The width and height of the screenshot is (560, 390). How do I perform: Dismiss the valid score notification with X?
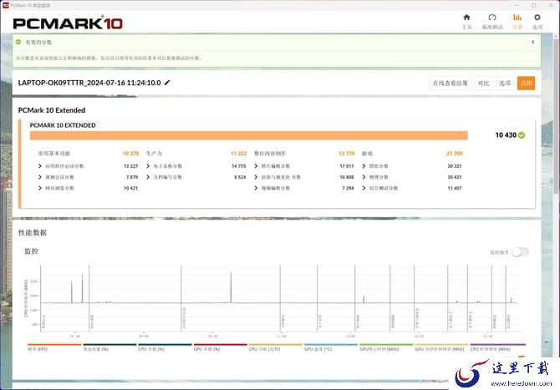(533, 42)
